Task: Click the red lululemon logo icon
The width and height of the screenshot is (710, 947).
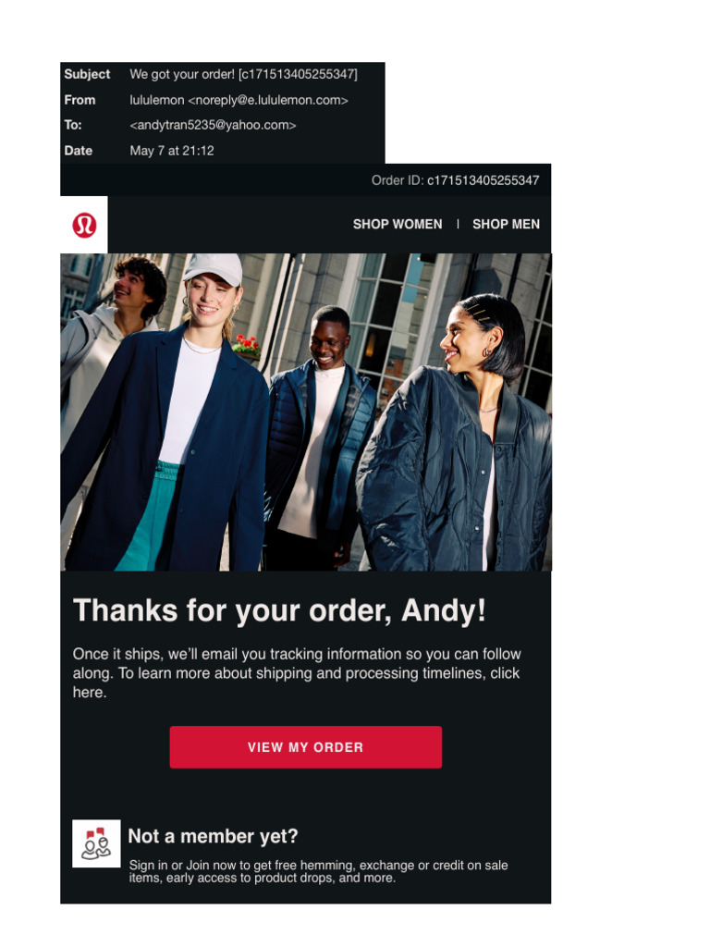Action: pos(84,225)
